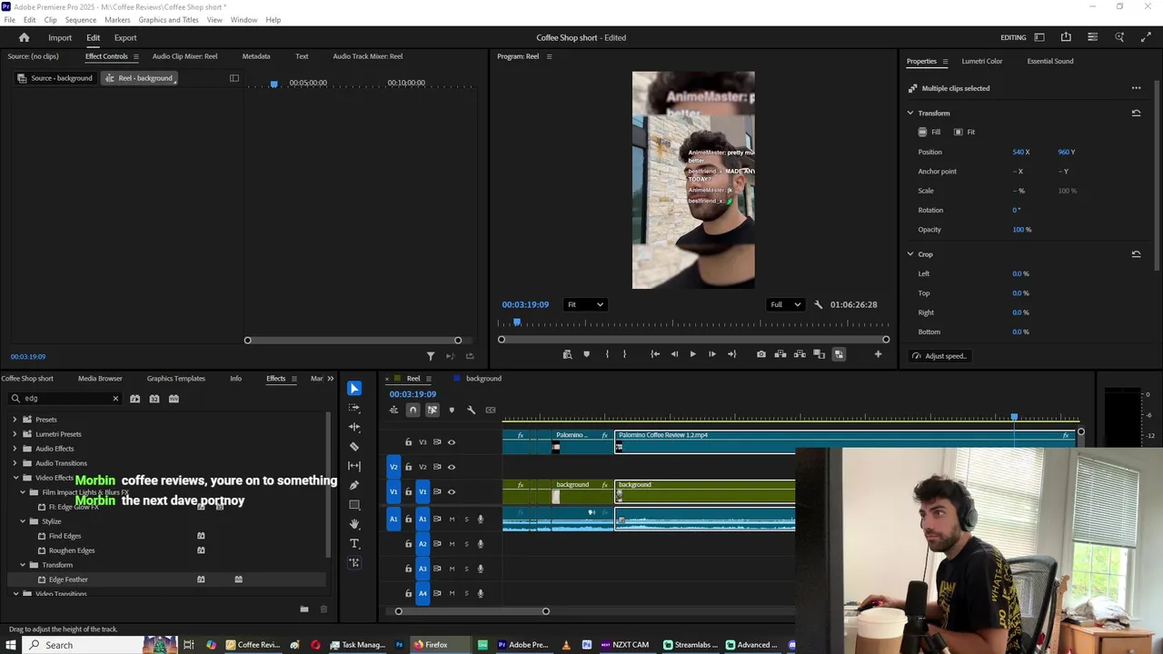
Task: Select the Type tool
Action: pyautogui.click(x=354, y=543)
